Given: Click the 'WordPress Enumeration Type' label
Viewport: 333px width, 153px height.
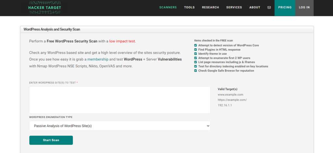Looking at the screenshot, I should pyautogui.click(x=51, y=117).
